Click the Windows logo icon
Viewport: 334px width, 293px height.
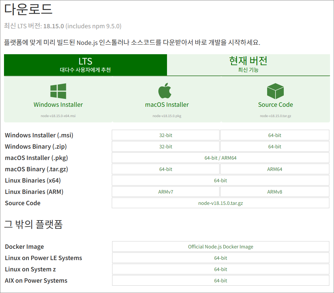pos(58,91)
